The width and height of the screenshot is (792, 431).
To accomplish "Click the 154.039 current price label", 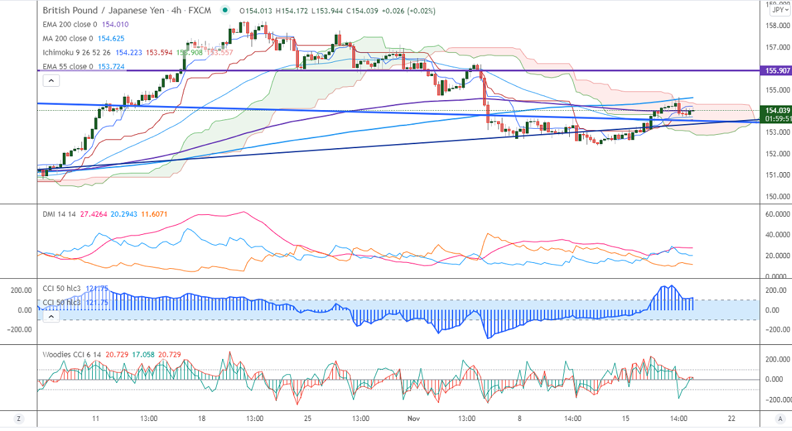I will (x=777, y=110).
